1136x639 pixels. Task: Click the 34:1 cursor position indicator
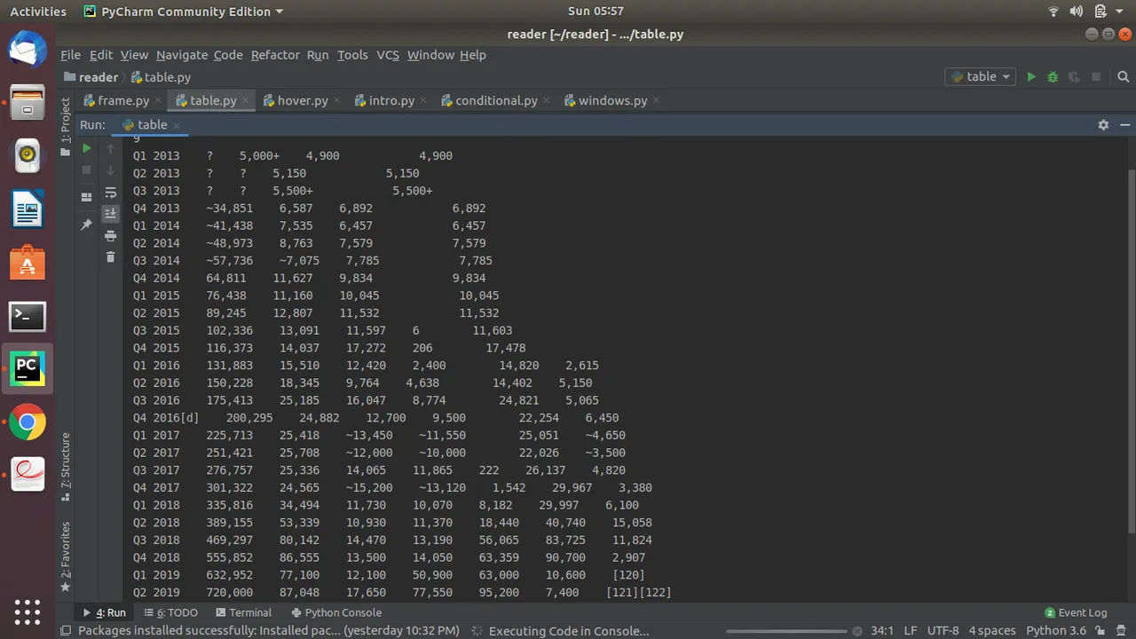881,631
